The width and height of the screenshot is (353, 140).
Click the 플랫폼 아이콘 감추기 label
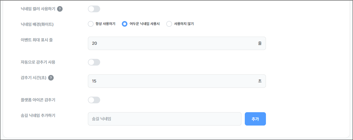point(36,100)
